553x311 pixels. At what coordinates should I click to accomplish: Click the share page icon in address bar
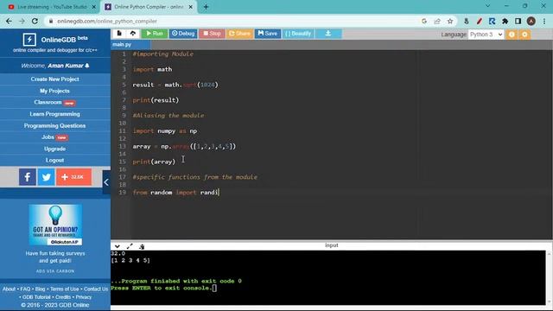[x=437, y=21]
